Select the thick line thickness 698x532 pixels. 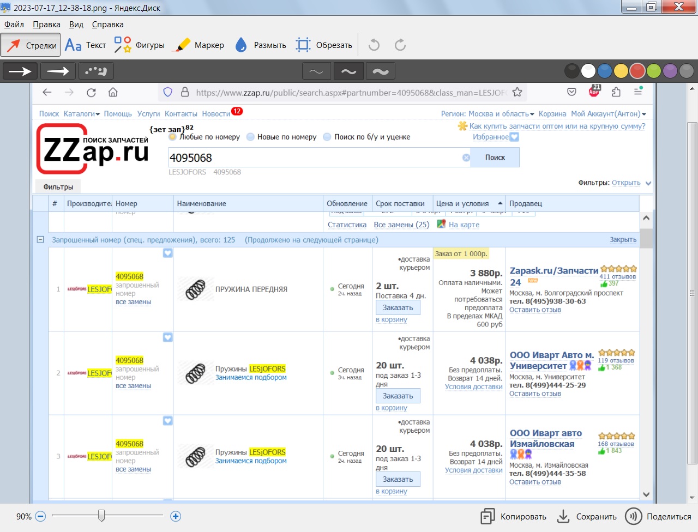click(381, 71)
